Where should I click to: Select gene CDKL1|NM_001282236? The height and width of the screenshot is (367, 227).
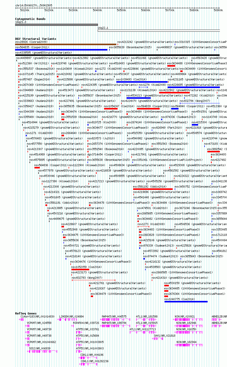(x=95, y=361)
